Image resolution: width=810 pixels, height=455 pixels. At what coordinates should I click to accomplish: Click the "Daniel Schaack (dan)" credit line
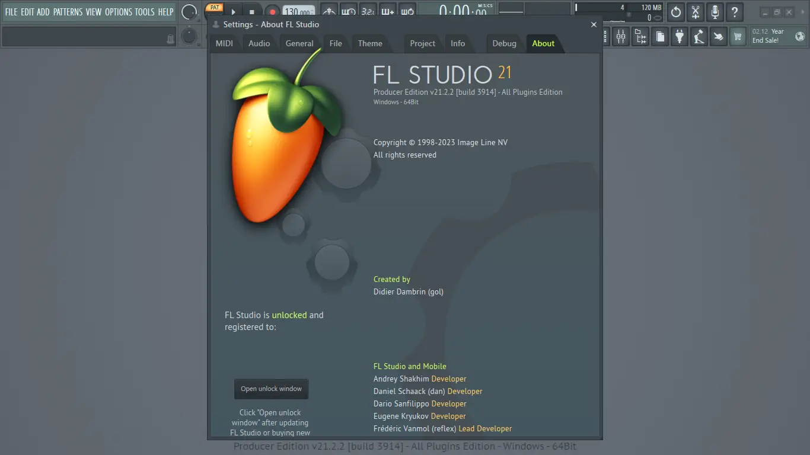pyautogui.click(x=428, y=391)
